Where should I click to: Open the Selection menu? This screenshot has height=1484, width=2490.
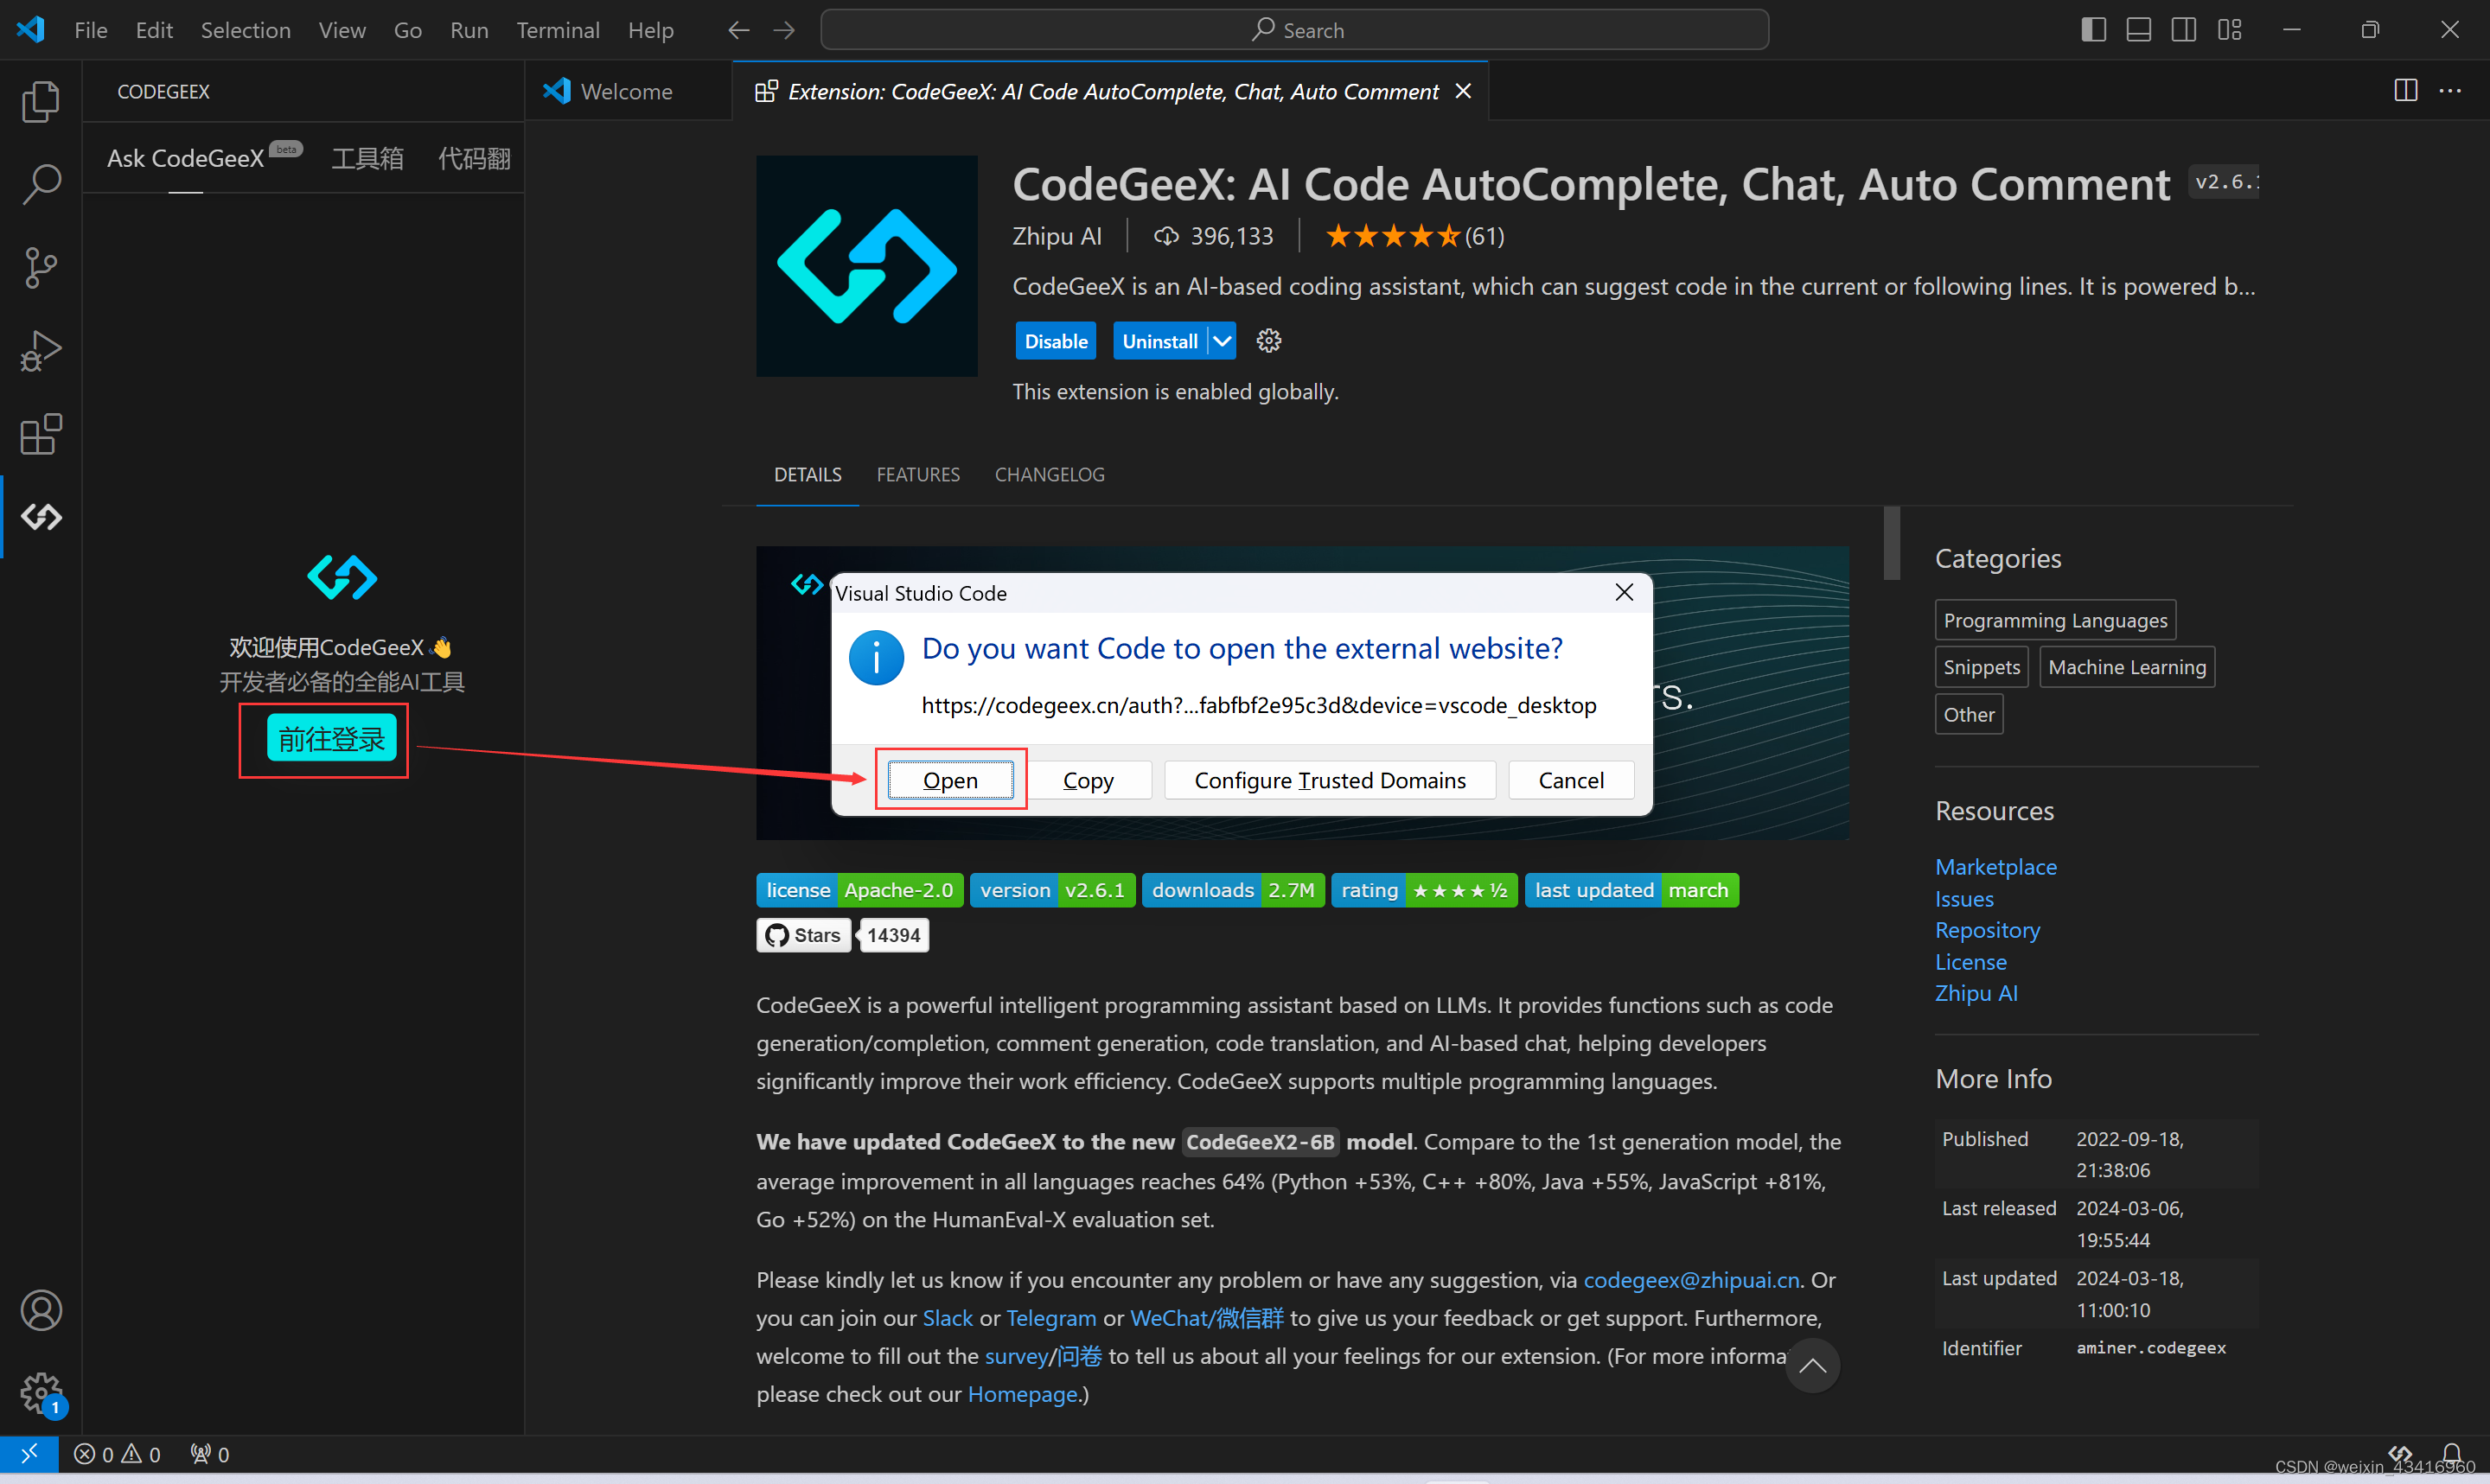[x=245, y=30]
